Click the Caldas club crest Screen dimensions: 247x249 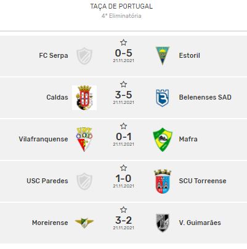point(84,98)
